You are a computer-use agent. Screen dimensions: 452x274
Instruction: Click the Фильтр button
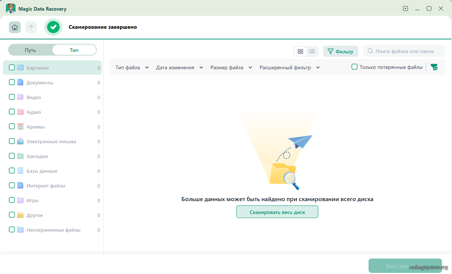pos(340,52)
